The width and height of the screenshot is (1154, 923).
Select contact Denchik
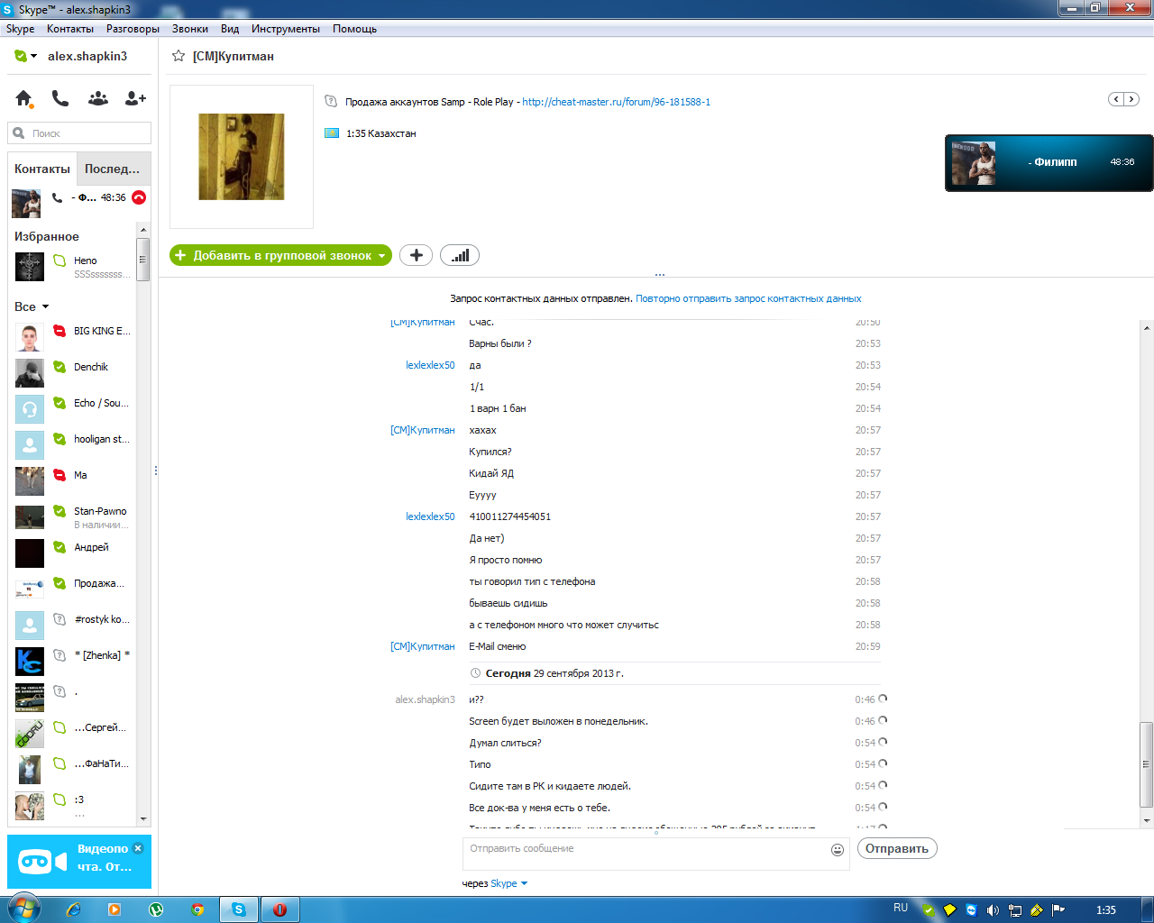[73, 373]
